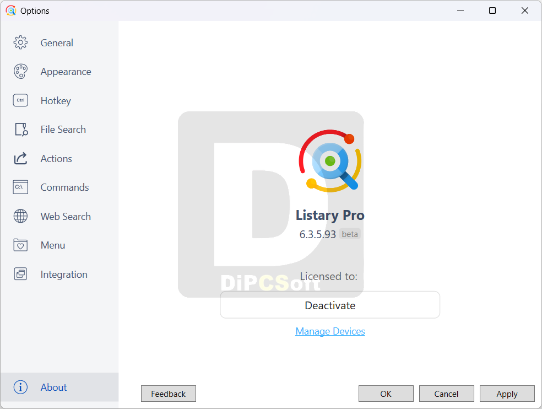542x409 pixels.
Task: Click the version number 6.3.5.93
Action: 318,234
